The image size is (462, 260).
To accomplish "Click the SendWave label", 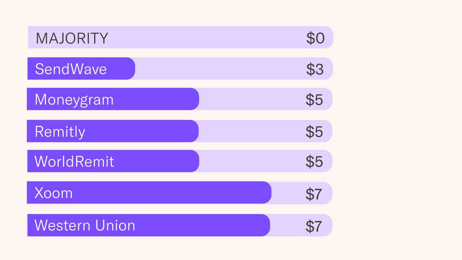I will click(71, 69).
